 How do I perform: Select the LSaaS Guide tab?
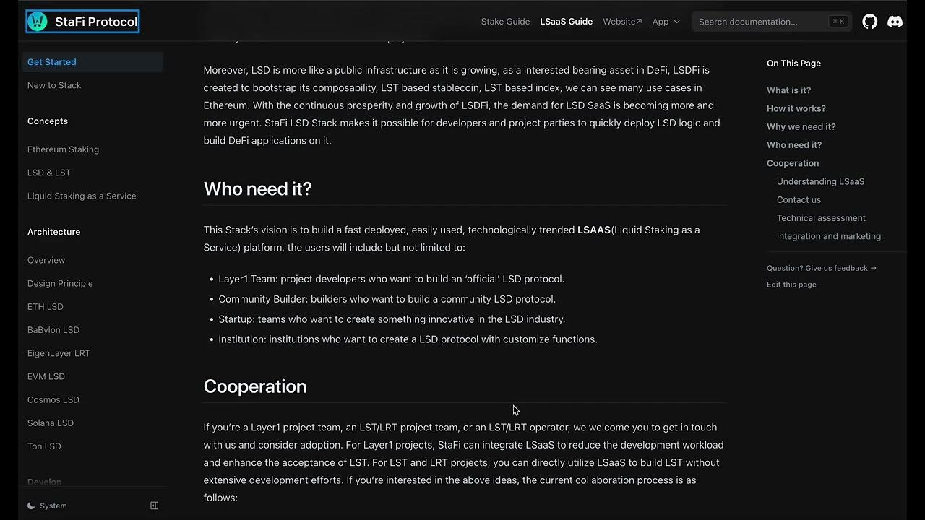pos(566,22)
